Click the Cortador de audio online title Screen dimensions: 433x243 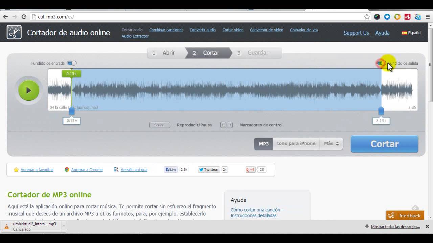pyautogui.click(x=68, y=33)
